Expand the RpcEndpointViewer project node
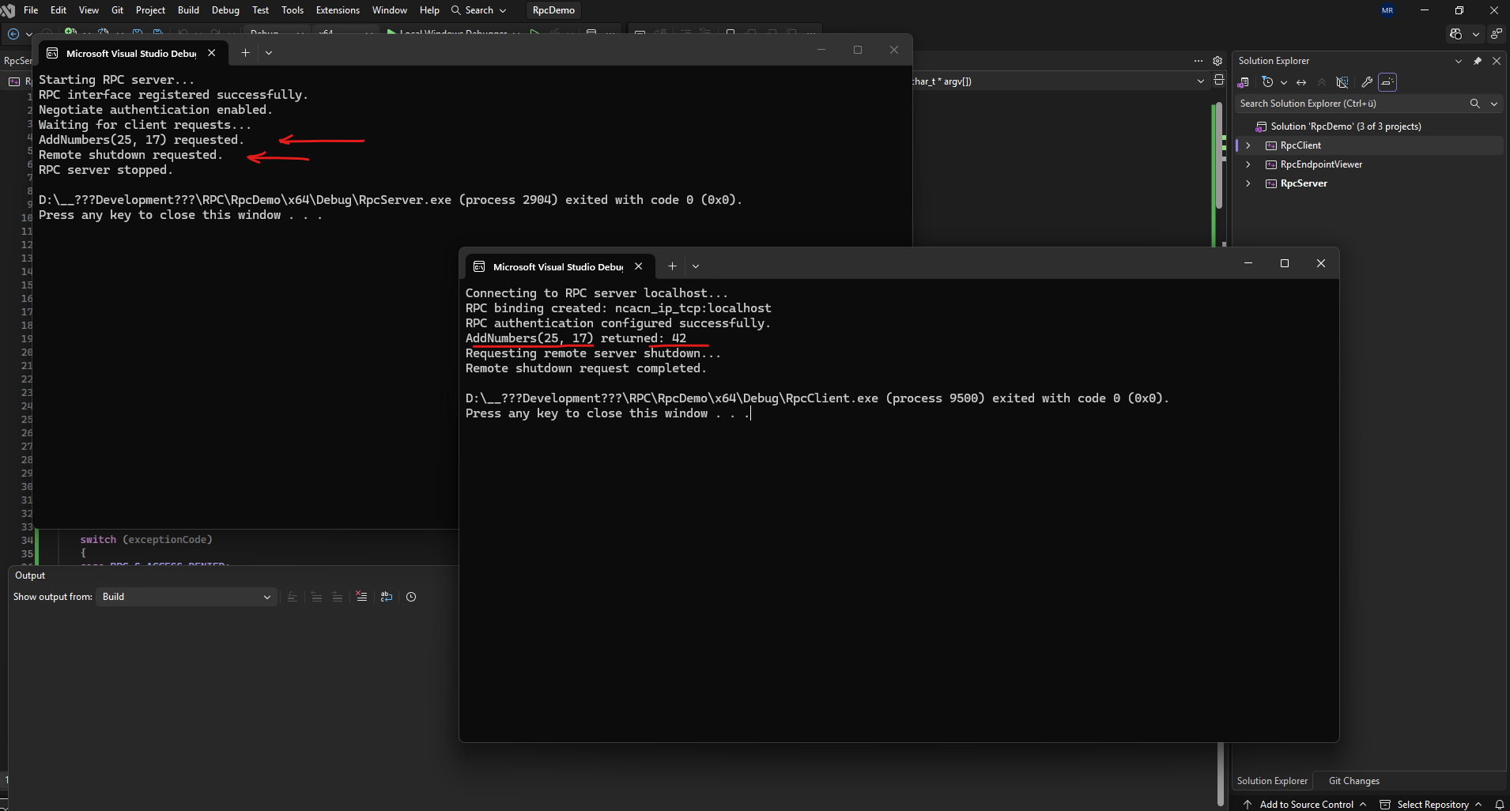Screen dimensions: 1510x811 click(1248, 164)
